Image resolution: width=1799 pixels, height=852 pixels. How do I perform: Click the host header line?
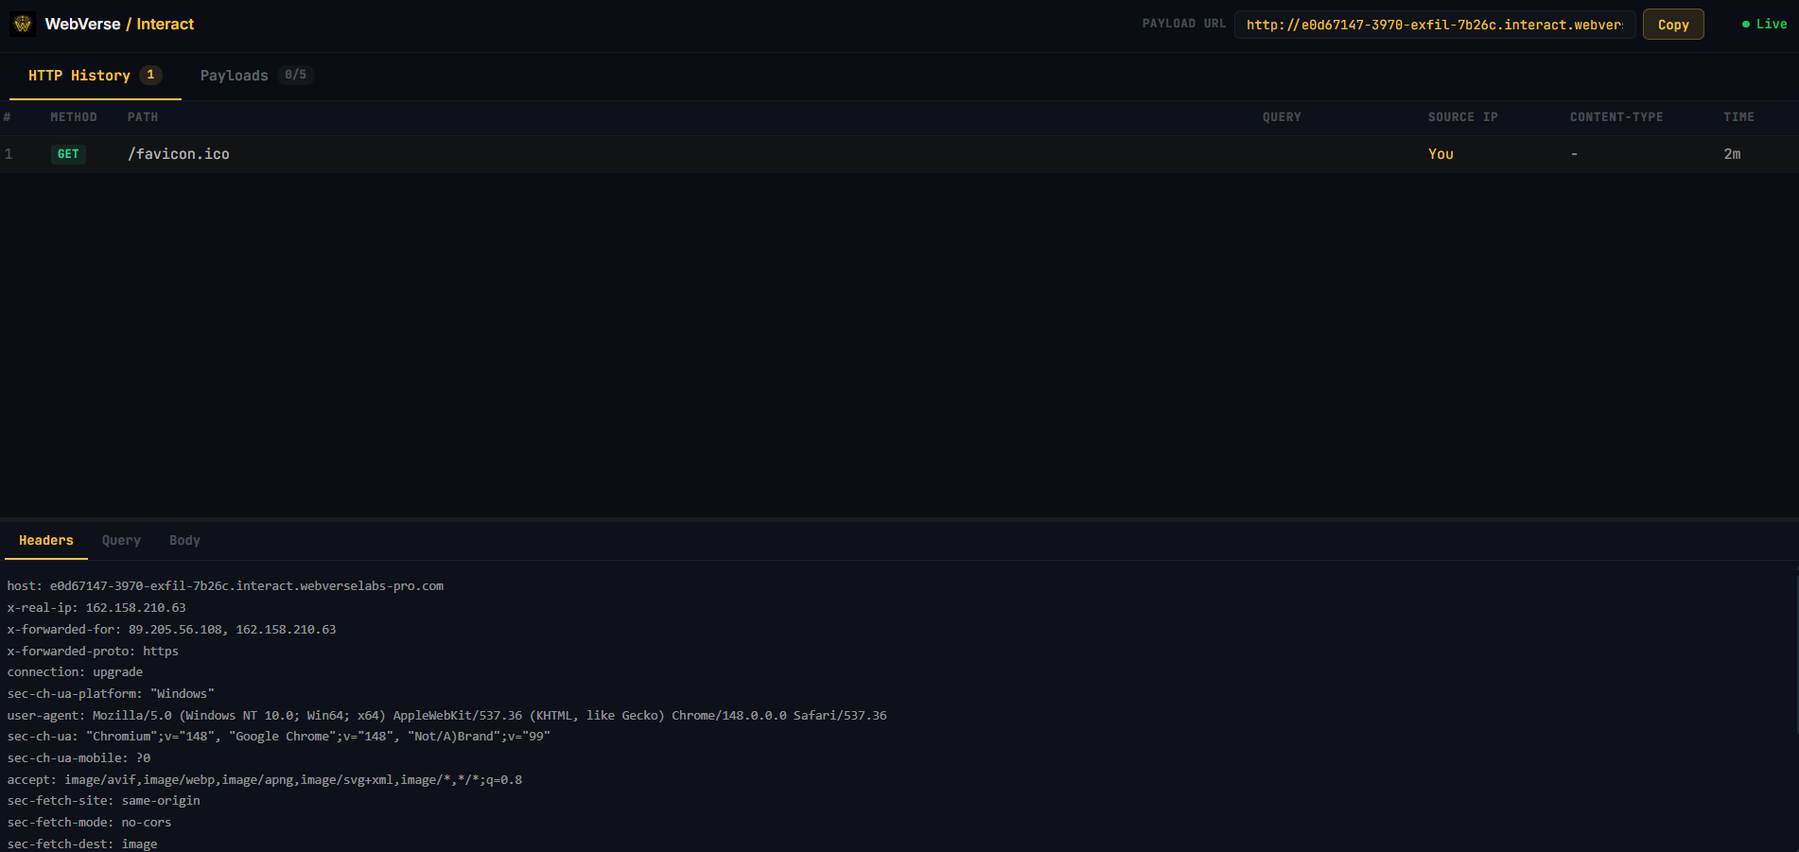[x=225, y=586]
